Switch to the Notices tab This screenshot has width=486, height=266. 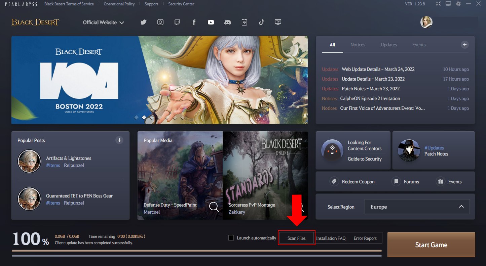(358, 44)
